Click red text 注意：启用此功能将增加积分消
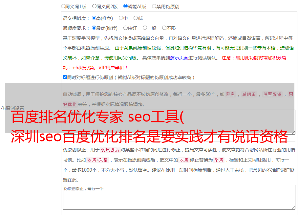 (x=254, y=58)
